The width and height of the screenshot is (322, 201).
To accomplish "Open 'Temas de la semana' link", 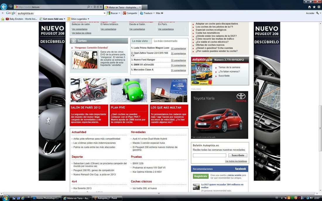I will tap(229, 67).
